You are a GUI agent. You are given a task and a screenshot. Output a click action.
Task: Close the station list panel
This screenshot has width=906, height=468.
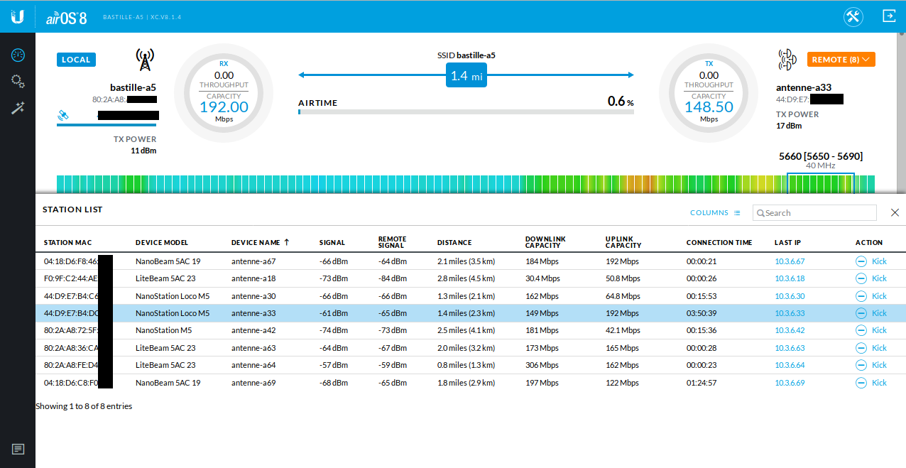pyautogui.click(x=895, y=212)
